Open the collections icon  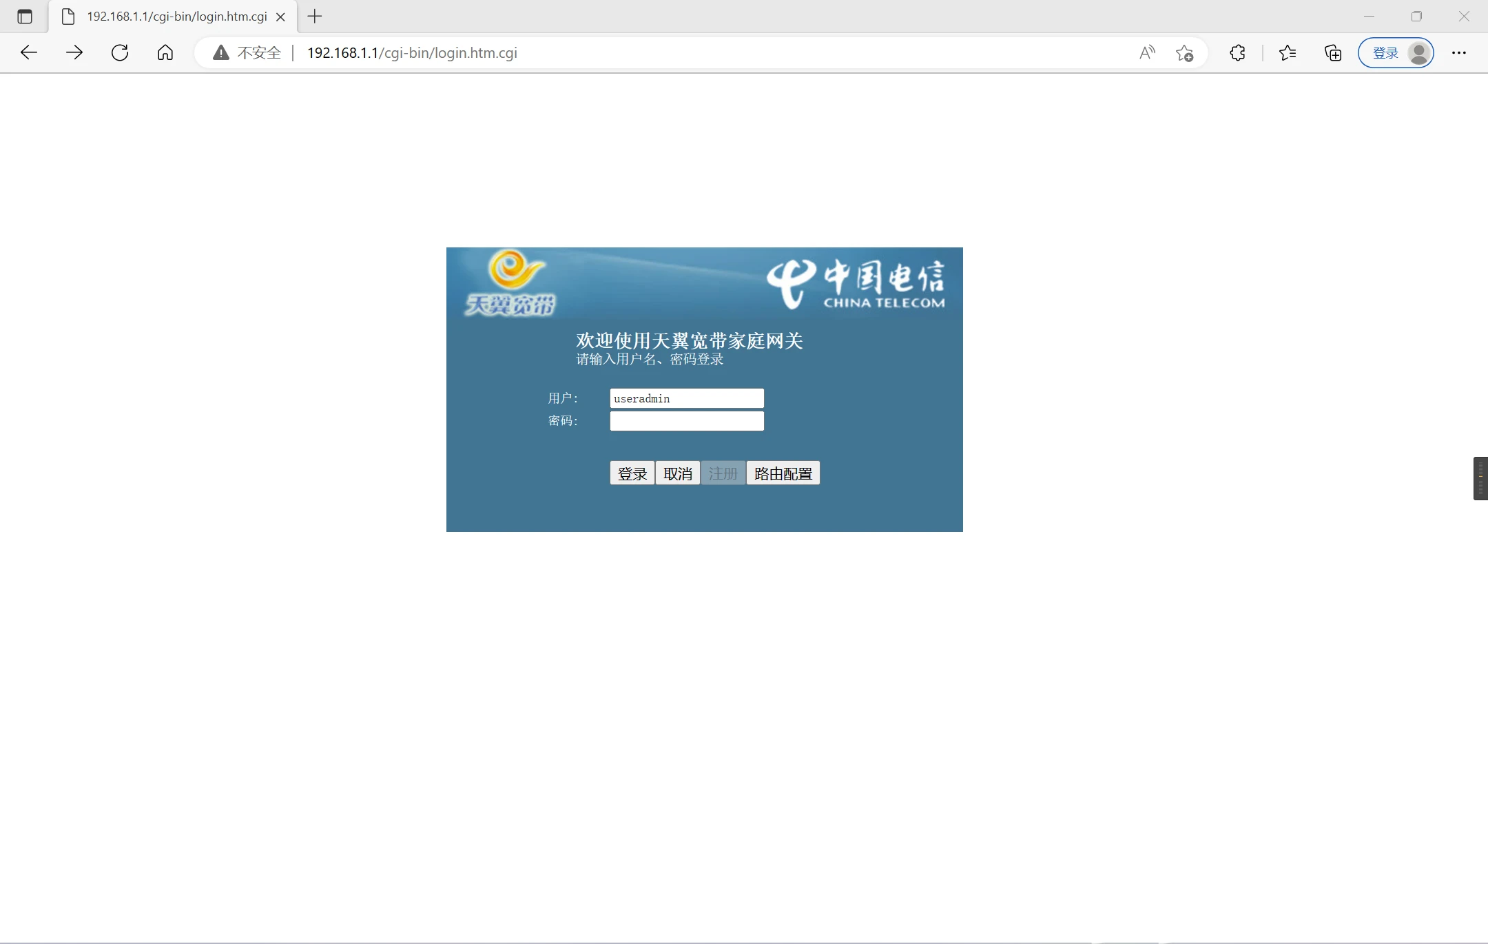point(1333,52)
